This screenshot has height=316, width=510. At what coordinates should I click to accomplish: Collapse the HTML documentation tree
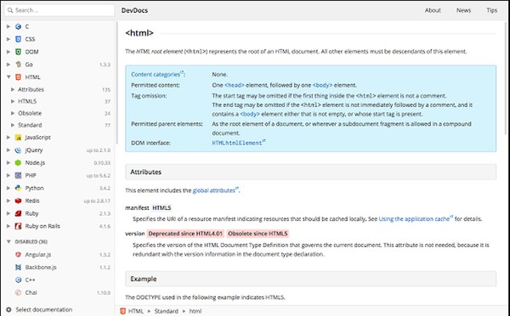pos(8,77)
